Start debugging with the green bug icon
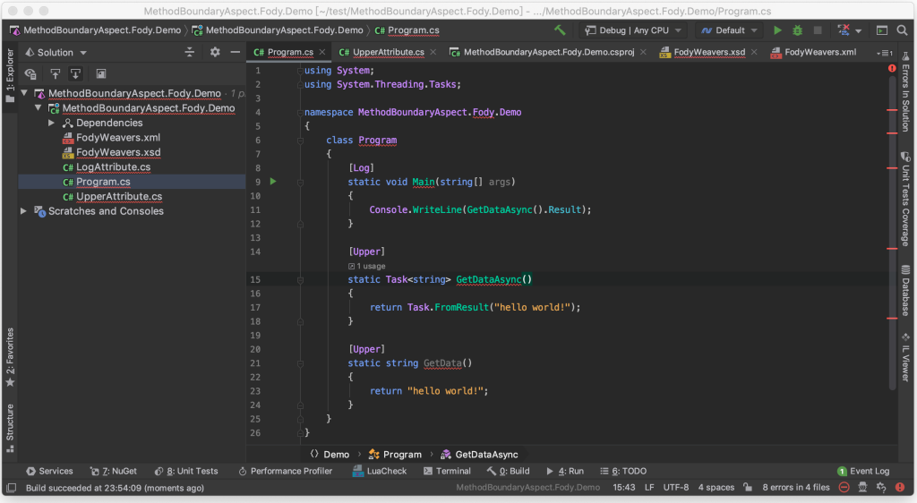This screenshot has width=917, height=503. tap(797, 30)
